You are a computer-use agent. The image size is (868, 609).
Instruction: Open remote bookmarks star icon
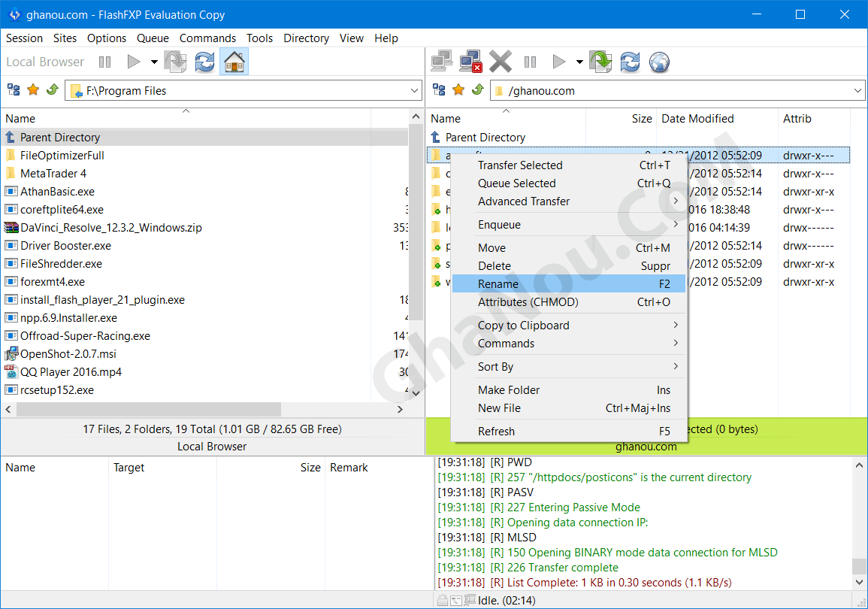pyautogui.click(x=458, y=89)
